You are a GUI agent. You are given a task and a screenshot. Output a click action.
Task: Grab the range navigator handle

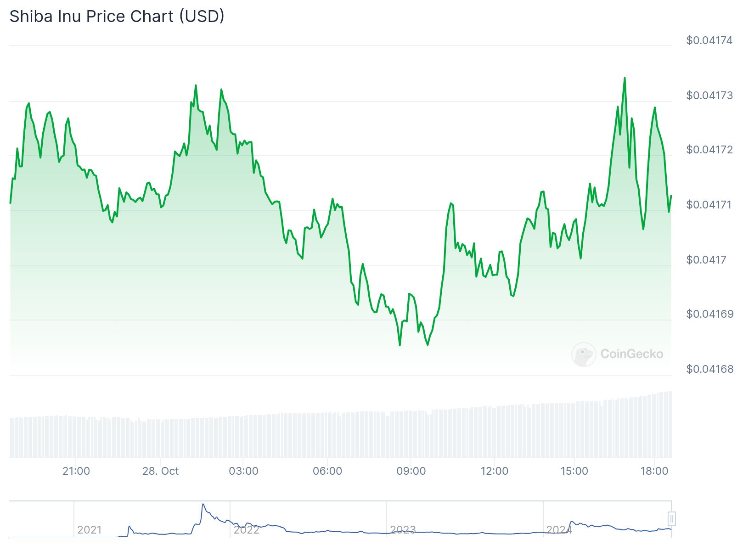[x=671, y=519]
